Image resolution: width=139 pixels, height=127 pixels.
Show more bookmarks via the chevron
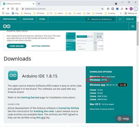[x=121, y=13]
